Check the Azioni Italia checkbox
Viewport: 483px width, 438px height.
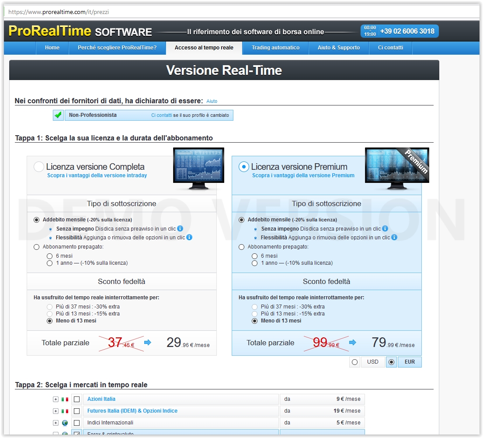coord(77,399)
